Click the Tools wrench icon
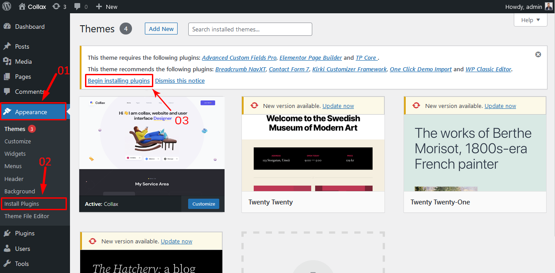The image size is (555, 273). [x=7, y=264]
